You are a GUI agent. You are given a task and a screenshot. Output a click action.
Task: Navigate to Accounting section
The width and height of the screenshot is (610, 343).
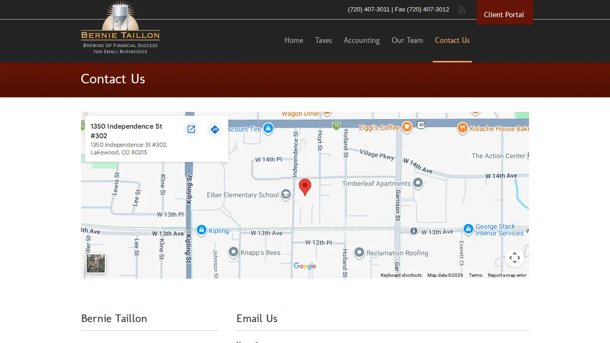click(x=362, y=40)
